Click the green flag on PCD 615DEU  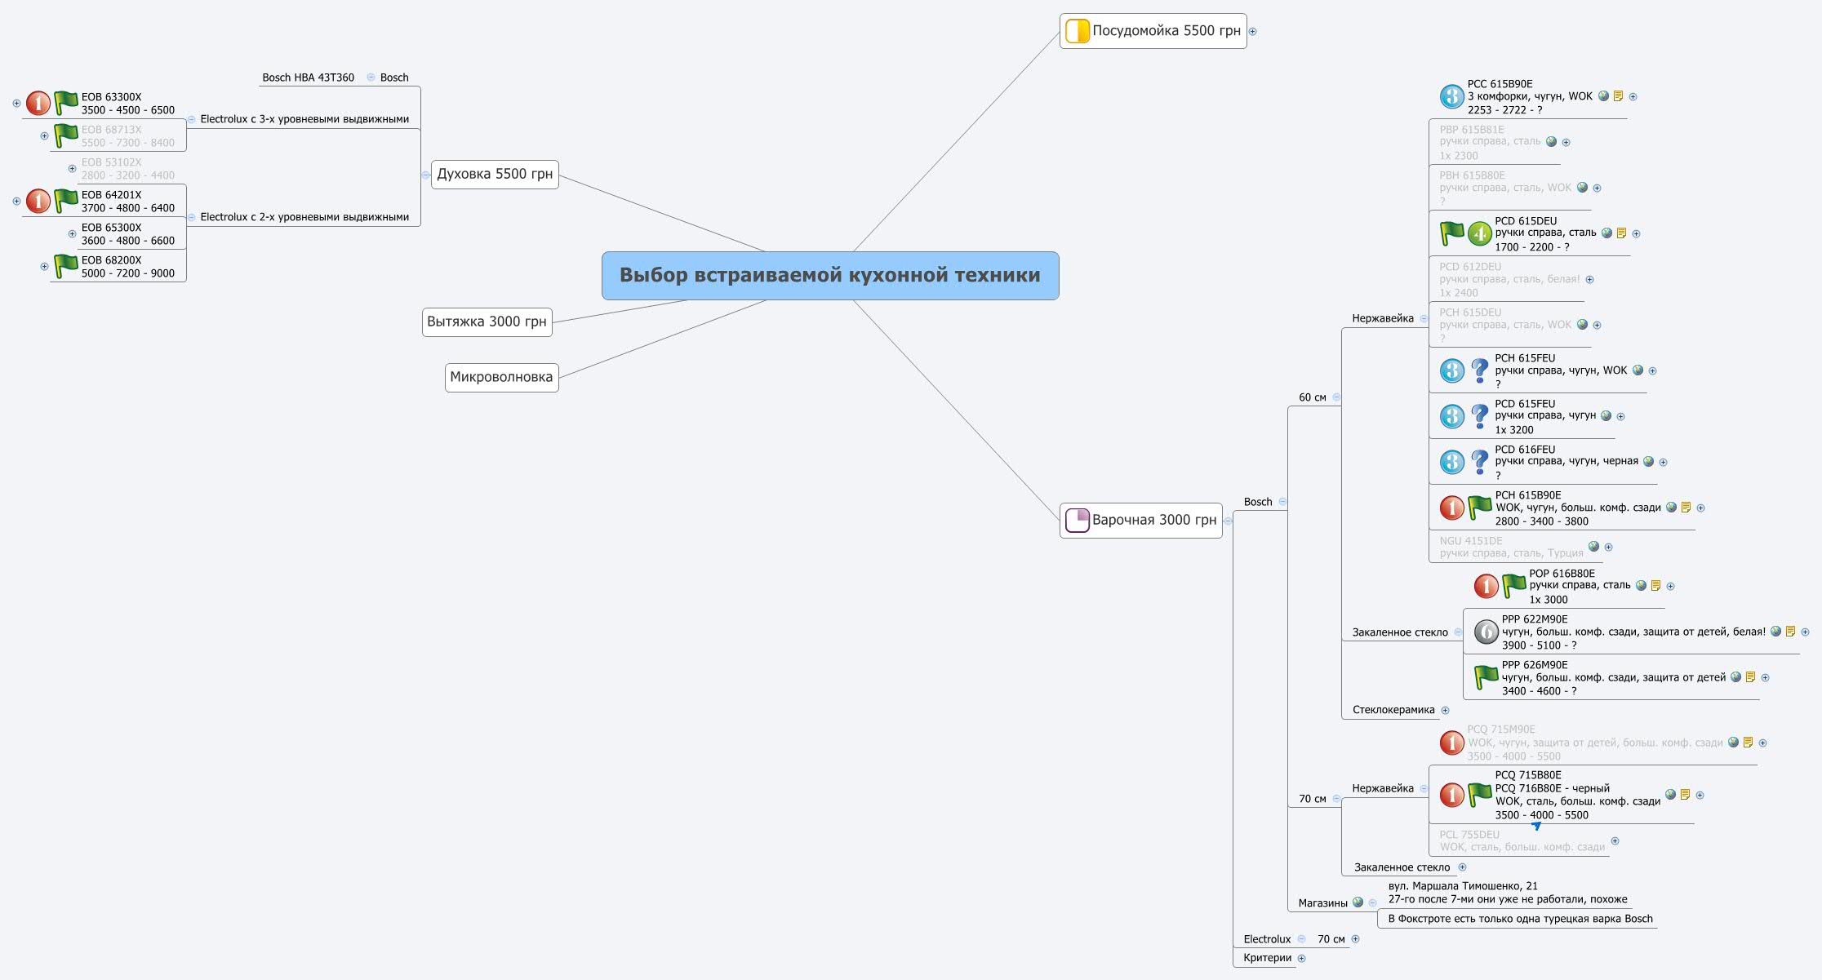pos(1451,233)
